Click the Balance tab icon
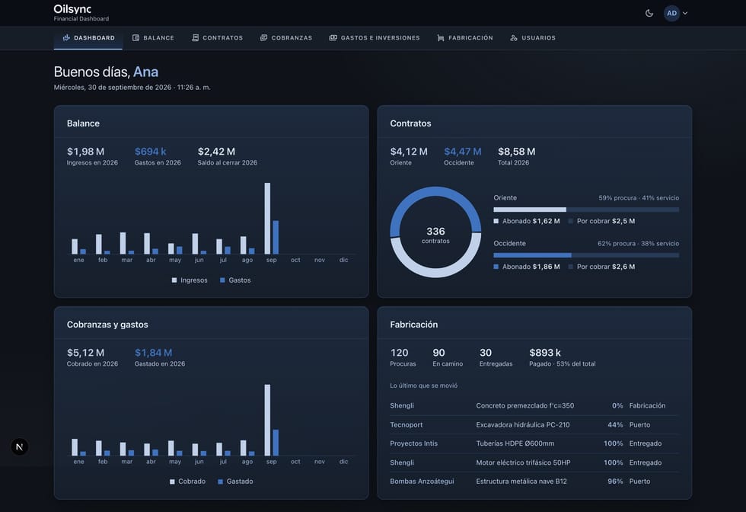Screen dimensions: 746x512 click(x=135, y=37)
